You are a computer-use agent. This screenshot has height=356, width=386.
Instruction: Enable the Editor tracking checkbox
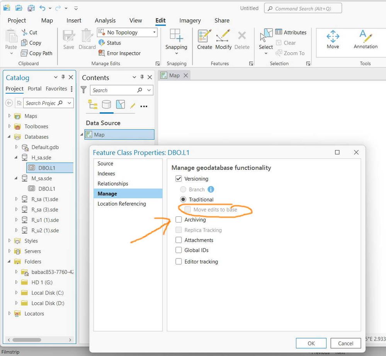pyautogui.click(x=179, y=261)
